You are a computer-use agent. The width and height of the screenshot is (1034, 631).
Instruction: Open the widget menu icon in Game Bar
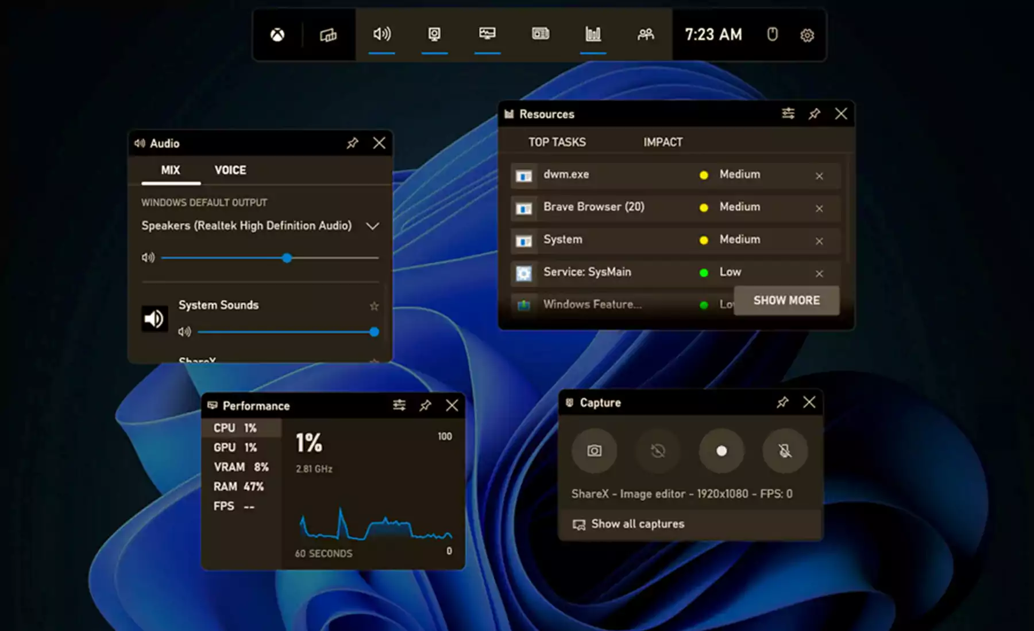click(x=328, y=35)
